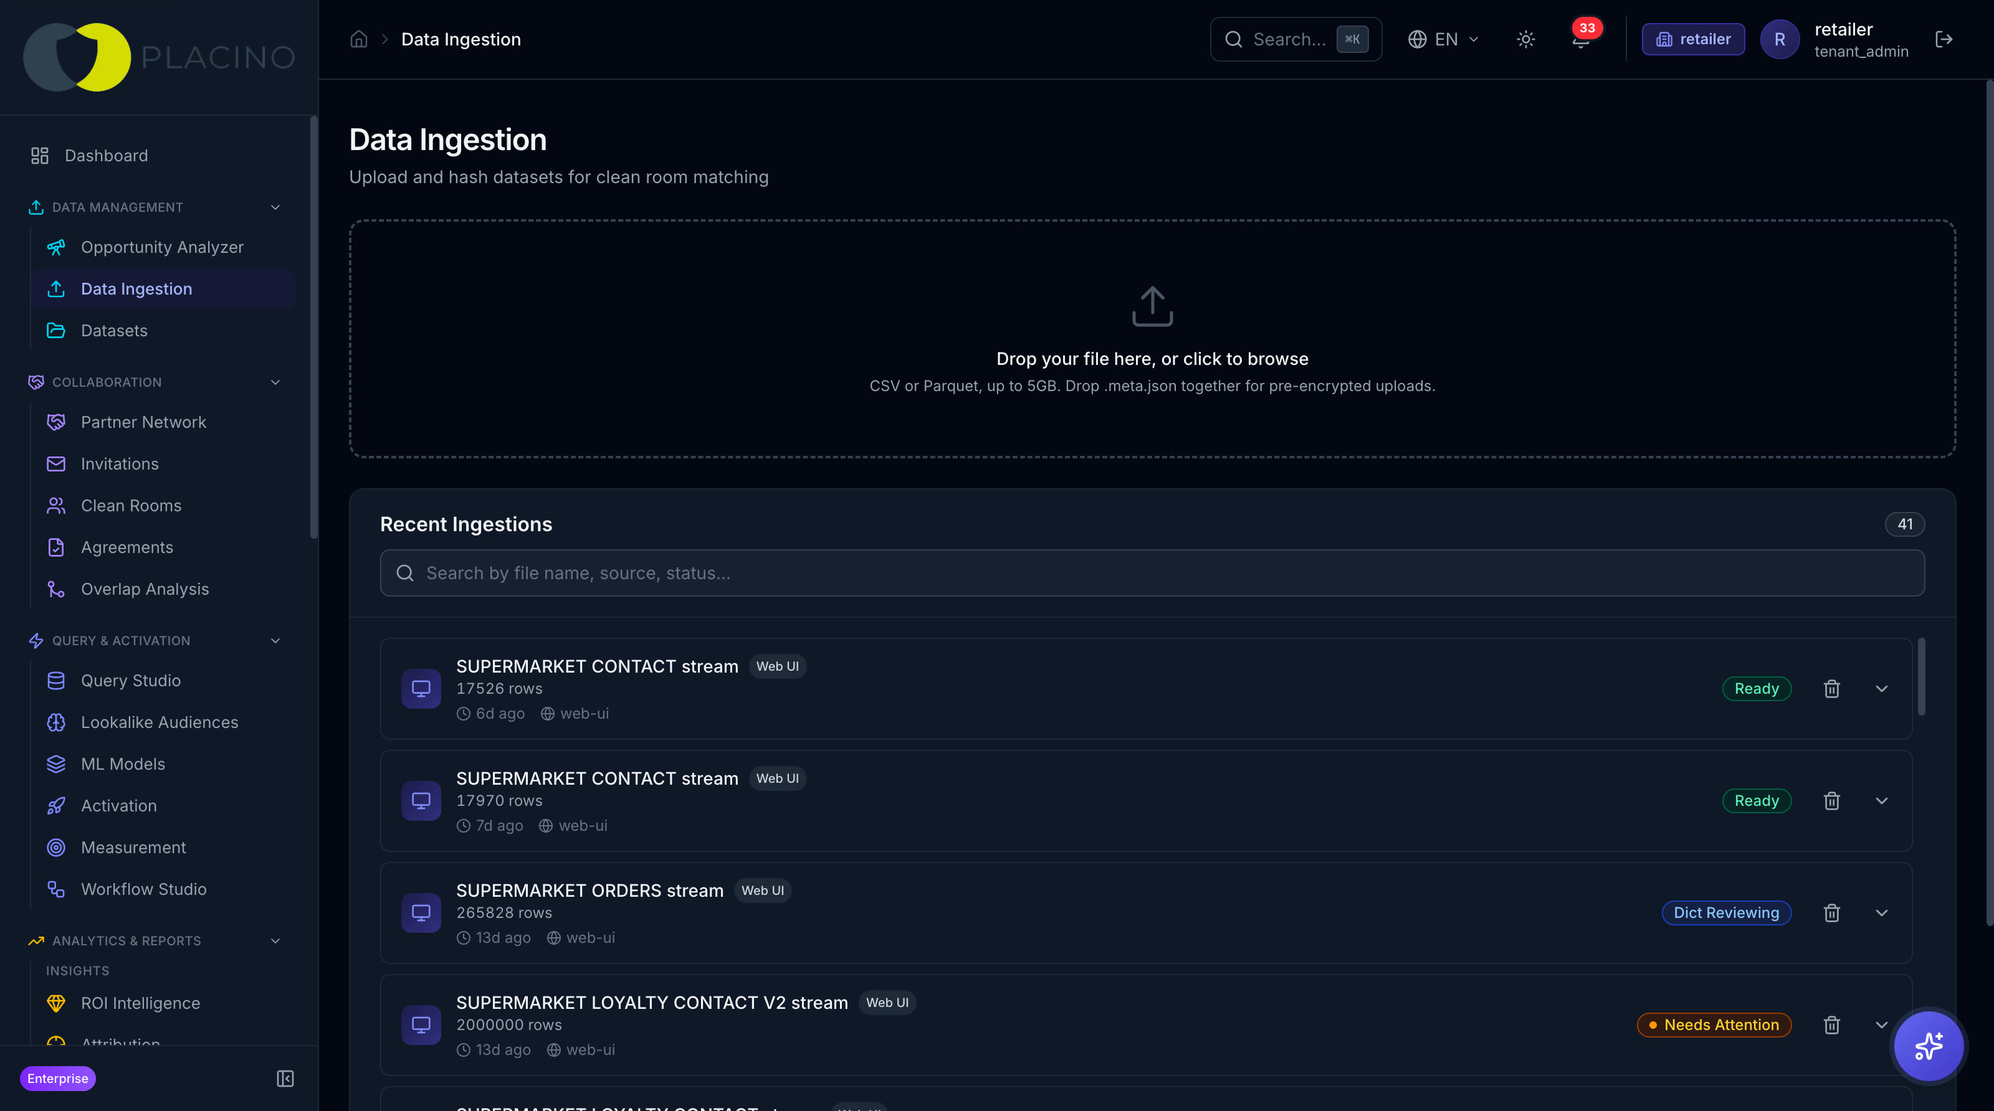Image resolution: width=1994 pixels, height=1111 pixels.
Task: Click monitor icon of LOYALTY CONTACT V2 stream
Action: pyautogui.click(x=421, y=1025)
